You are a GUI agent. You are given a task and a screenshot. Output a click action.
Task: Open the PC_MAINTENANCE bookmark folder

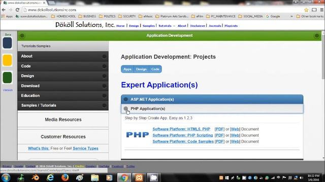(x=221, y=16)
